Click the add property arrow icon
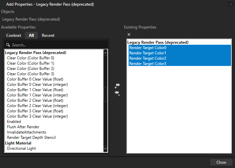Screen dimensions: 235x168 point(117,85)
